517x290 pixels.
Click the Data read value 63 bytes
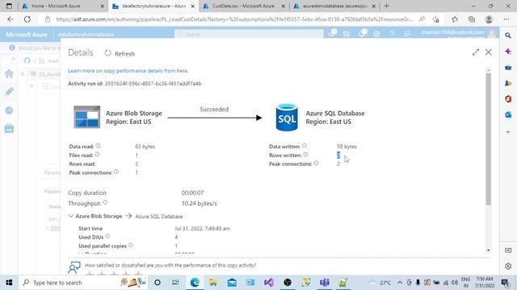pos(145,147)
